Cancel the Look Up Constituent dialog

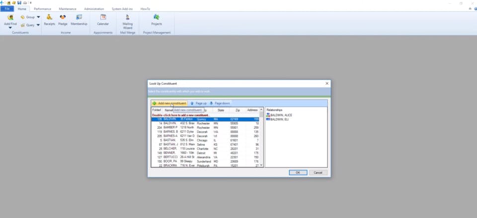tap(318, 172)
